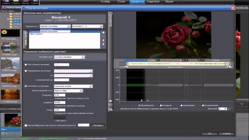Open the Синусная волна function dropdown
249x140 pixels.
pos(74,86)
